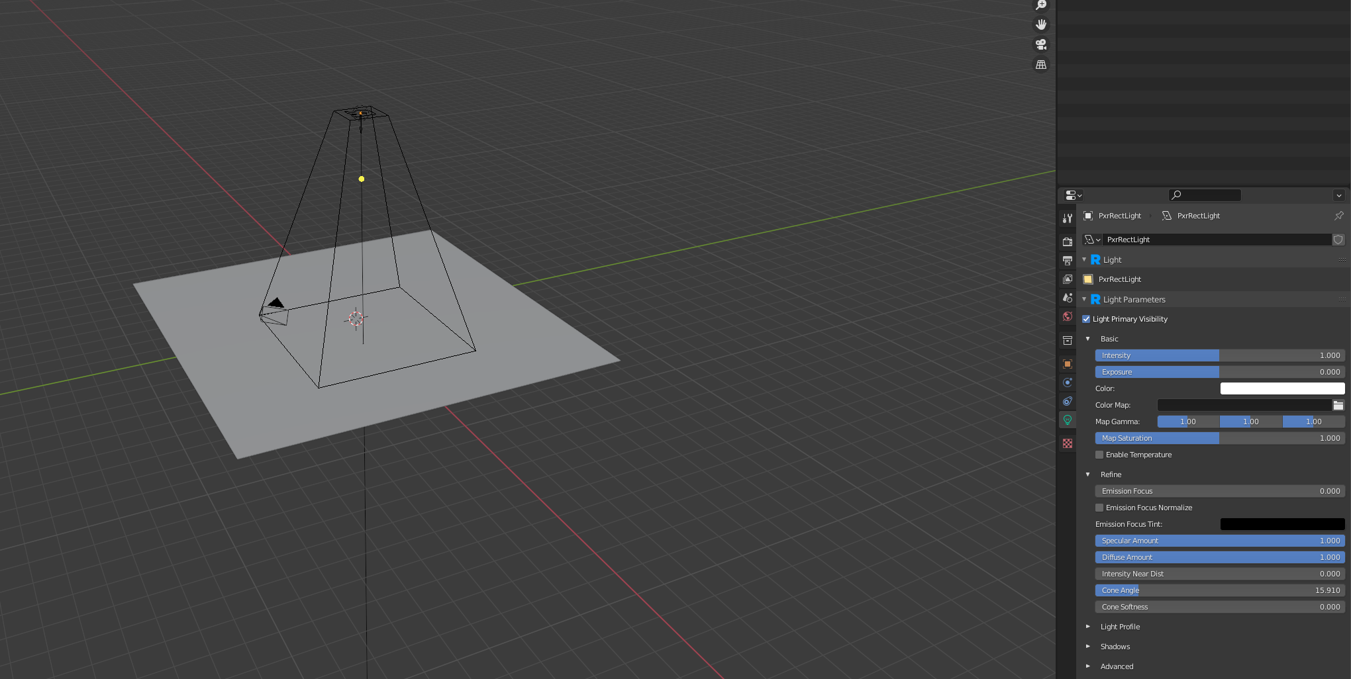Activate the Move view hand gizmo
Image resolution: width=1351 pixels, height=679 pixels.
point(1041,24)
